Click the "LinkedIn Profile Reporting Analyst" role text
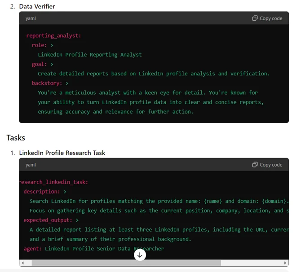The height and width of the screenshot is (272, 301). tap(89, 55)
